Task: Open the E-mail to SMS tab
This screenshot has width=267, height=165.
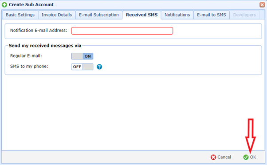Action: [212, 15]
